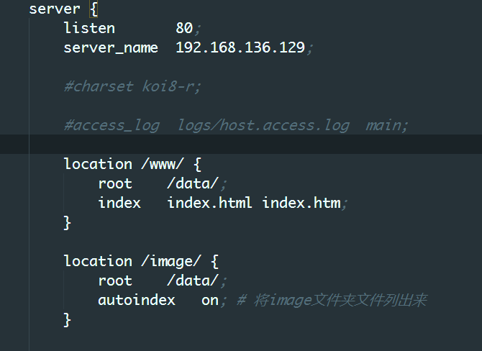
Task: Click the '#access_log' comment line
Action: [112, 125]
